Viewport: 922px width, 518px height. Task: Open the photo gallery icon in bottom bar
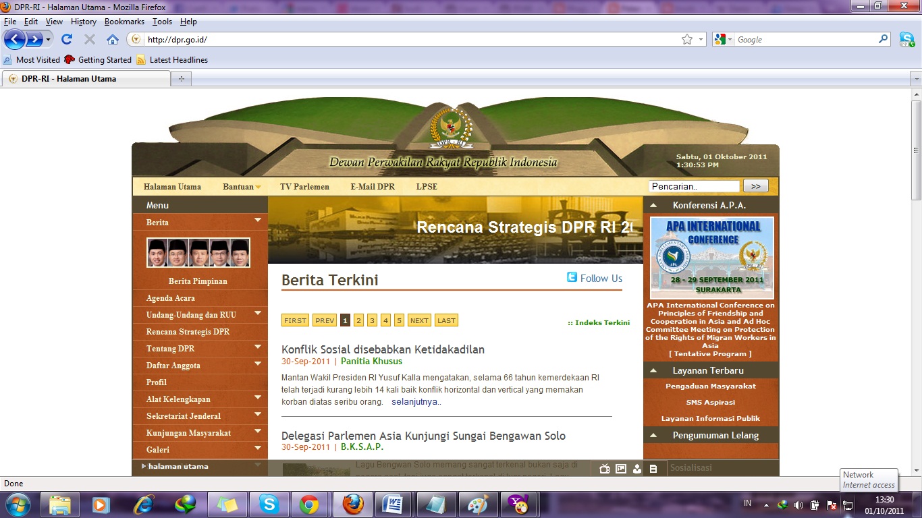click(x=621, y=469)
